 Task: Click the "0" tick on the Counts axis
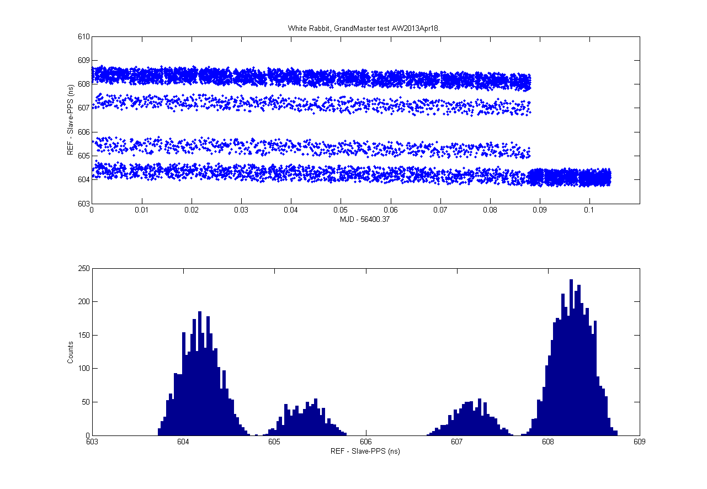pyautogui.click(x=87, y=435)
